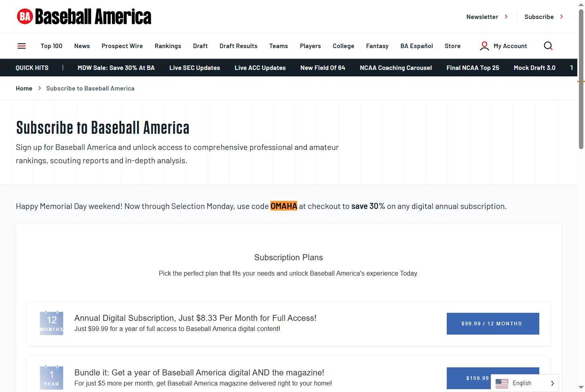The width and height of the screenshot is (585, 392).
Task: Click the search magnifier icon
Action: point(548,46)
